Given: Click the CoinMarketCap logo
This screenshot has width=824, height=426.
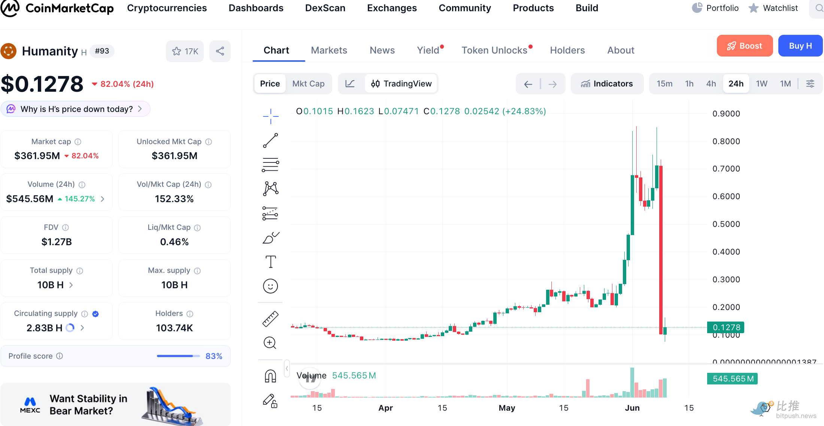Looking at the screenshot, I should (x=57, y=8).
